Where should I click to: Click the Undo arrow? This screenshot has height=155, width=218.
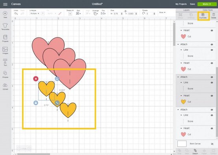click(16, 13)
